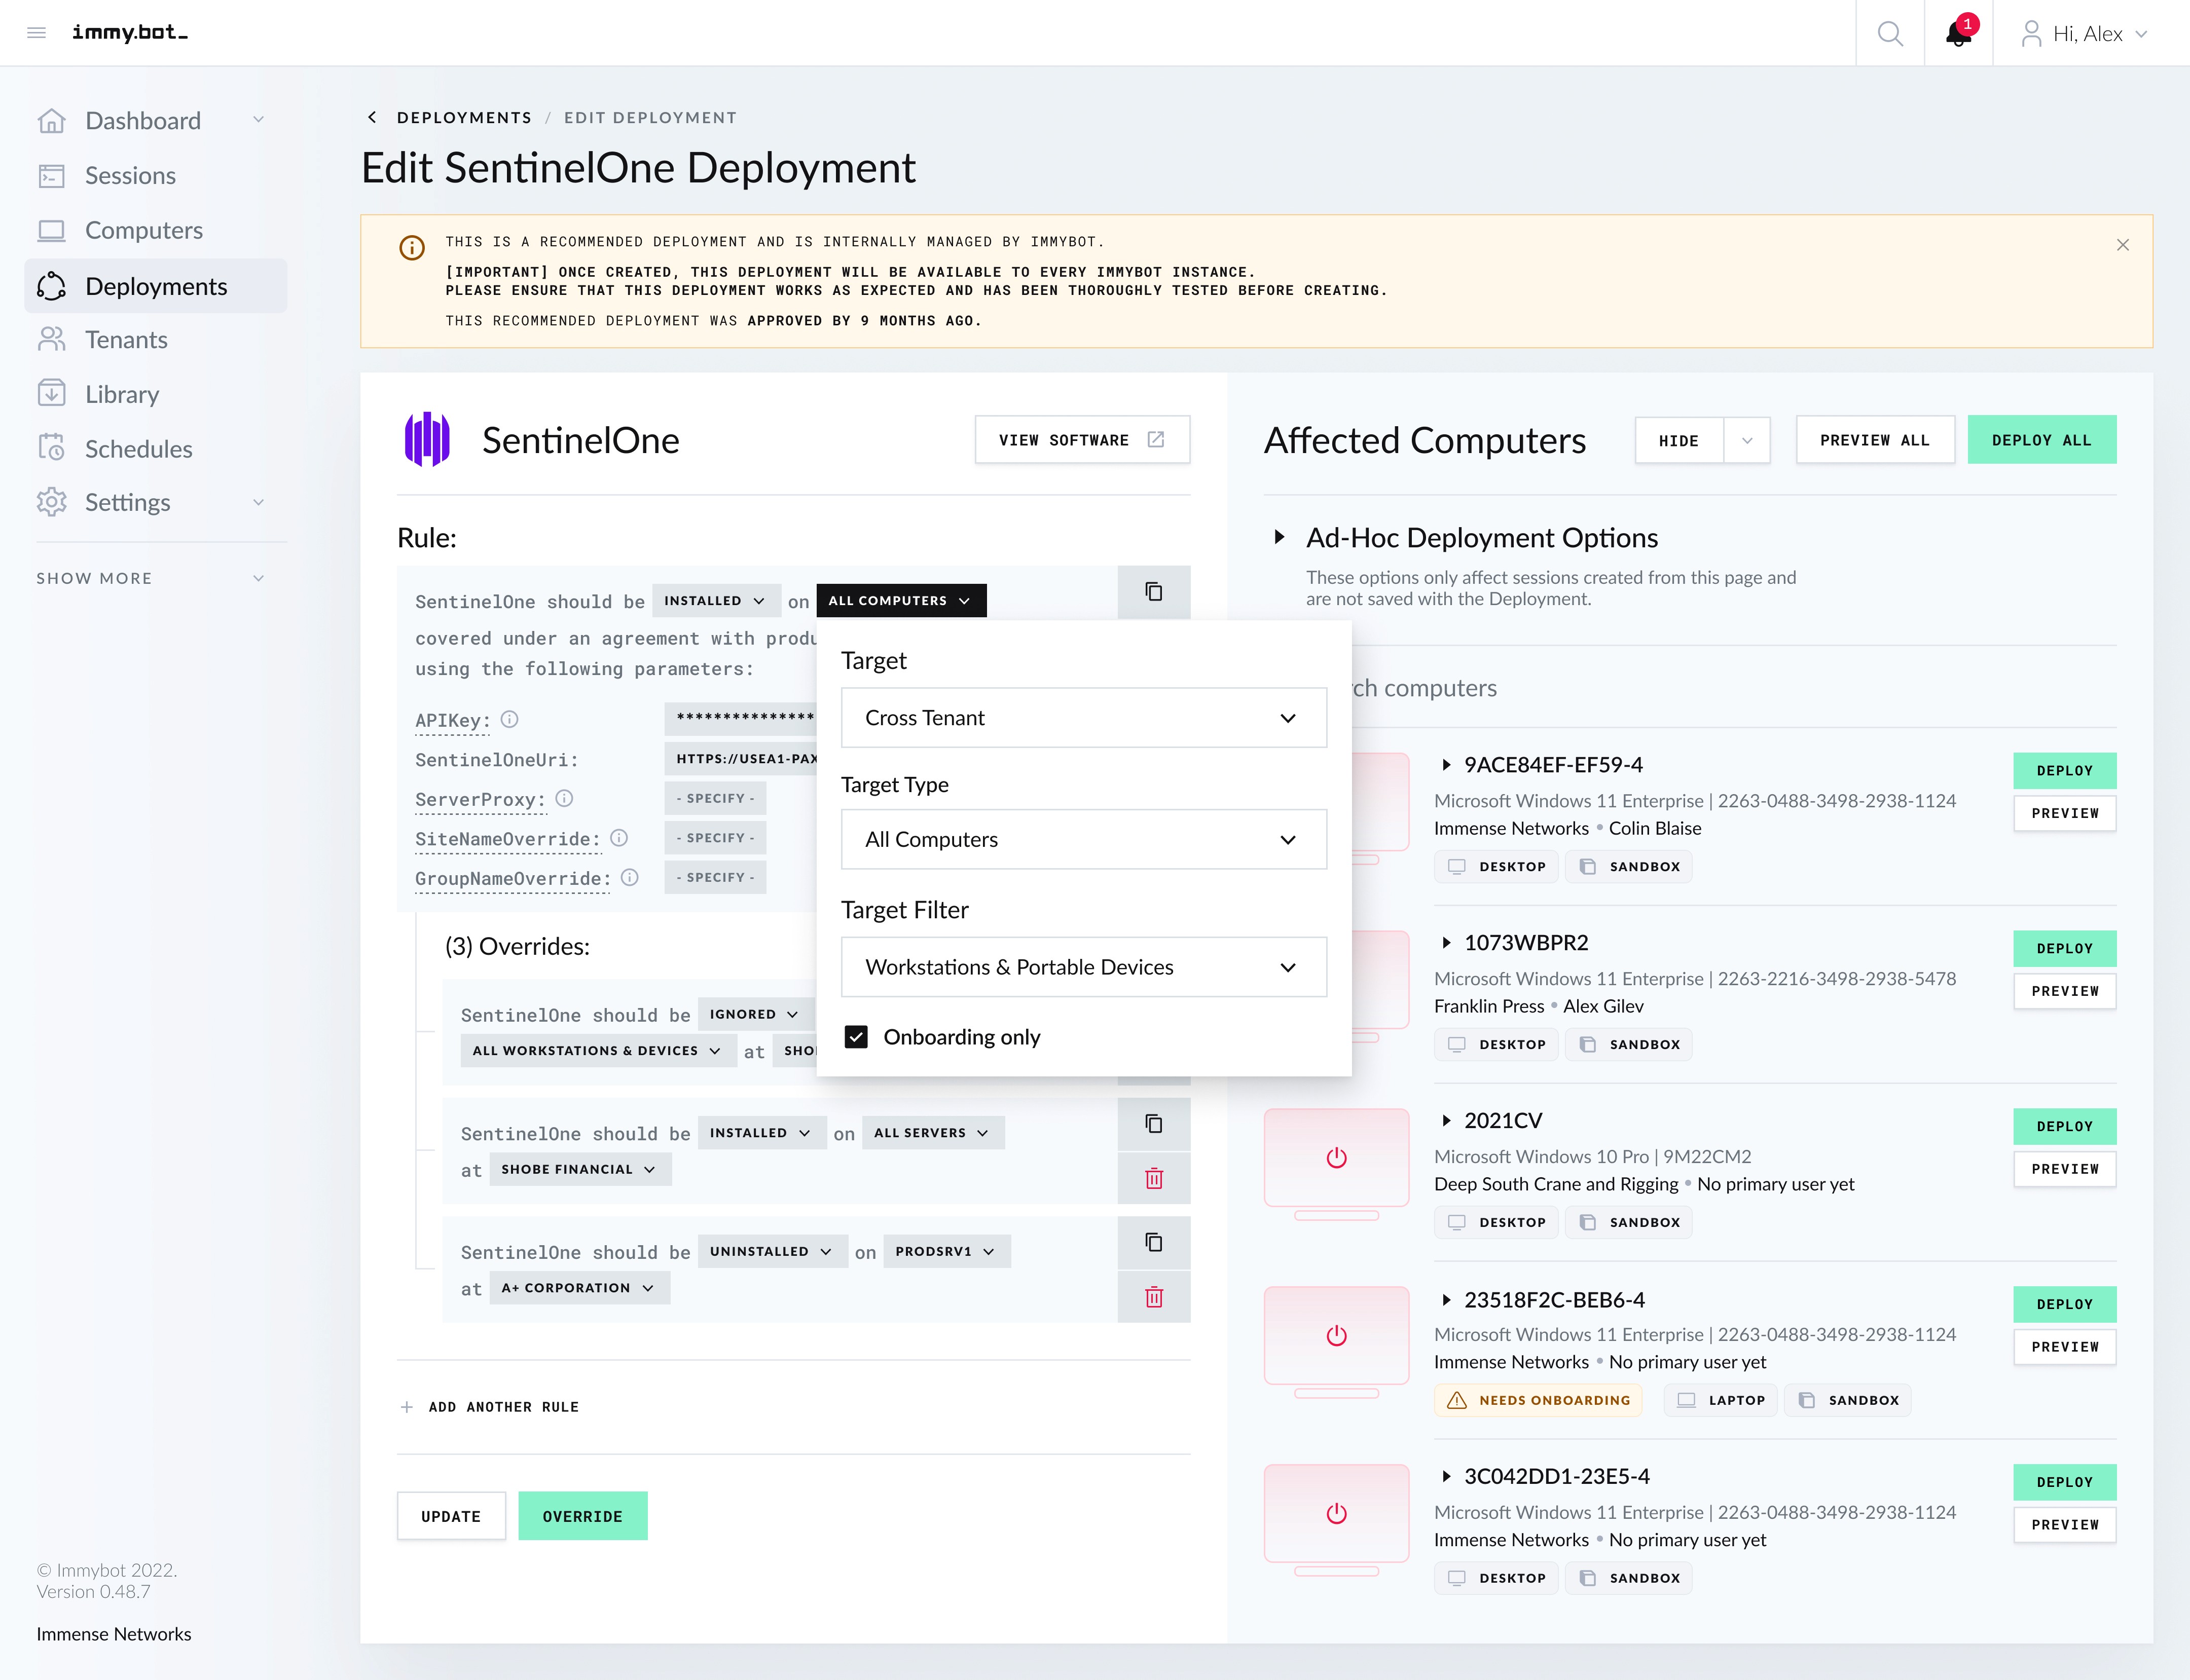Dismiss the recommended deployment banner
Screen dimensions: 2190x1680
(2122, 245)
